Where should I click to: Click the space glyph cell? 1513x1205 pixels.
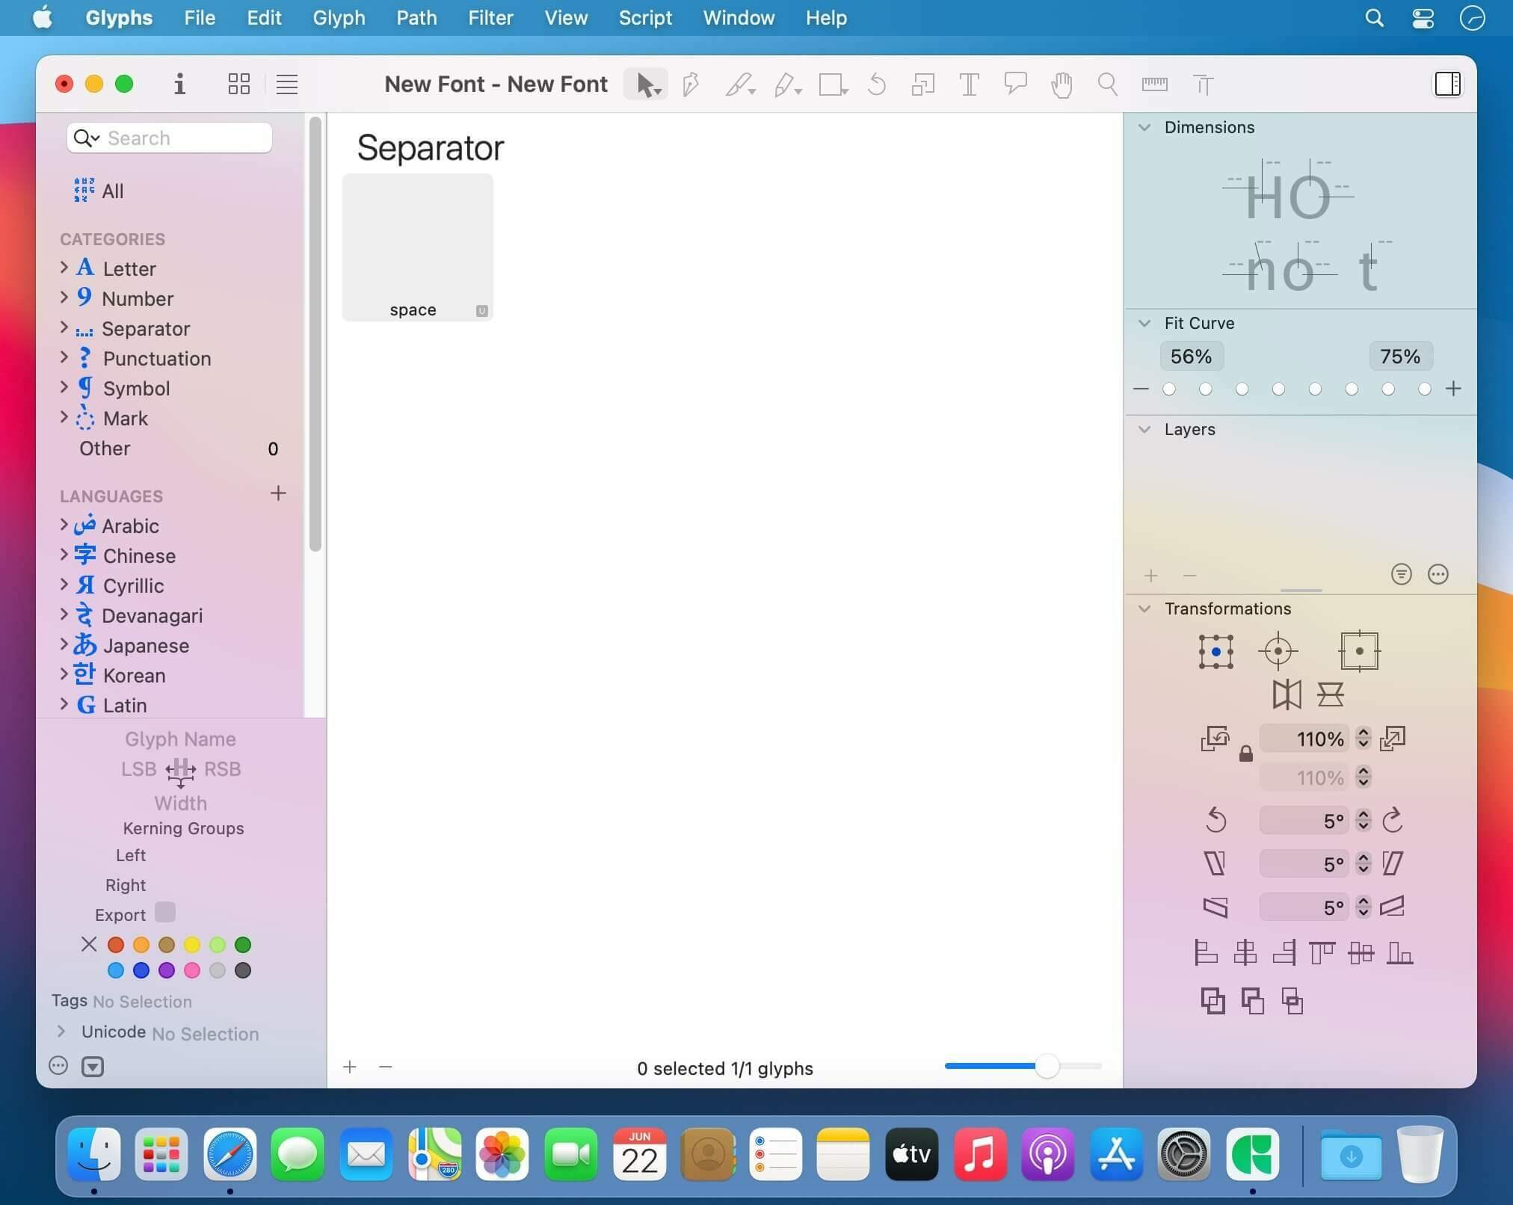[418, 247]
